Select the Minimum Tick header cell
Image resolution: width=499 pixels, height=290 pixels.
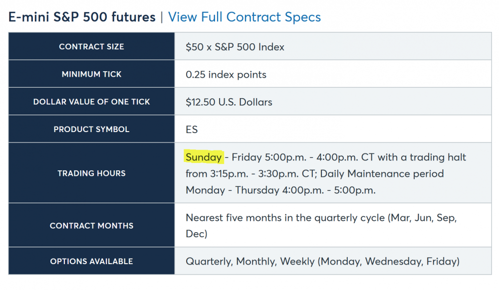91,74
